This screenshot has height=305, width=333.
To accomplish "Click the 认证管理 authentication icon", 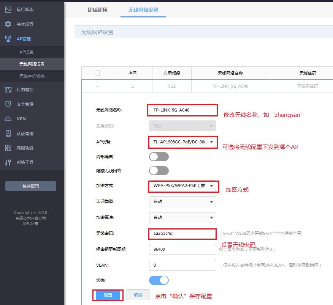I will [x=8, y=133].
